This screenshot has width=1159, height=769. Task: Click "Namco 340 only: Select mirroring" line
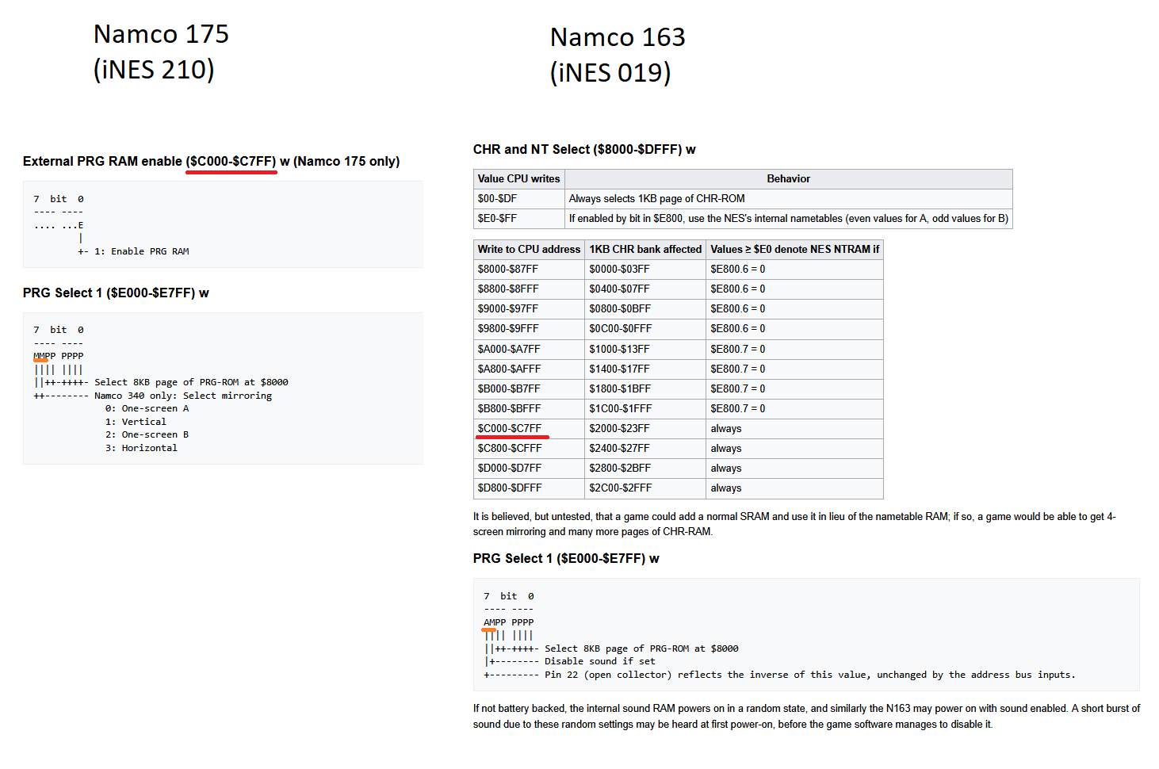(x=183, y=396)
